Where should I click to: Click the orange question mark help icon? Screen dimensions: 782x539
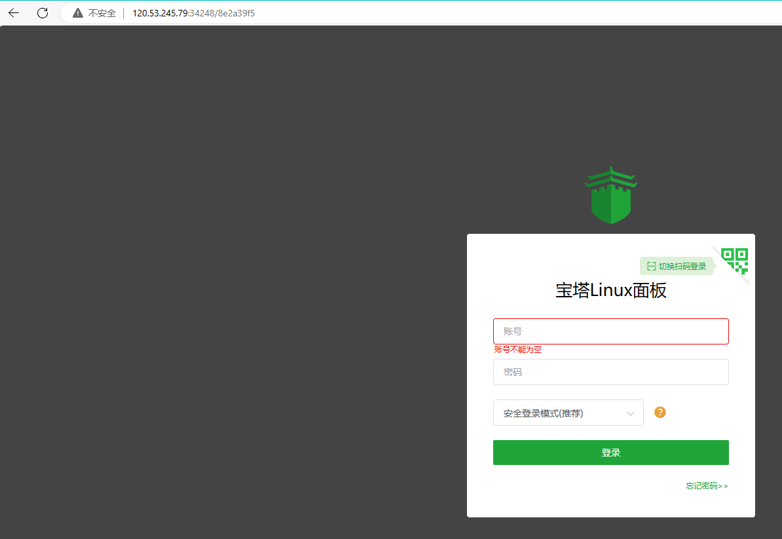coord(660,413)
